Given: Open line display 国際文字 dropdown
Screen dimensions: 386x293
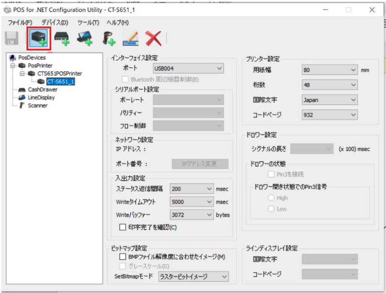Looking at the screenshot, I should [330, 259].
